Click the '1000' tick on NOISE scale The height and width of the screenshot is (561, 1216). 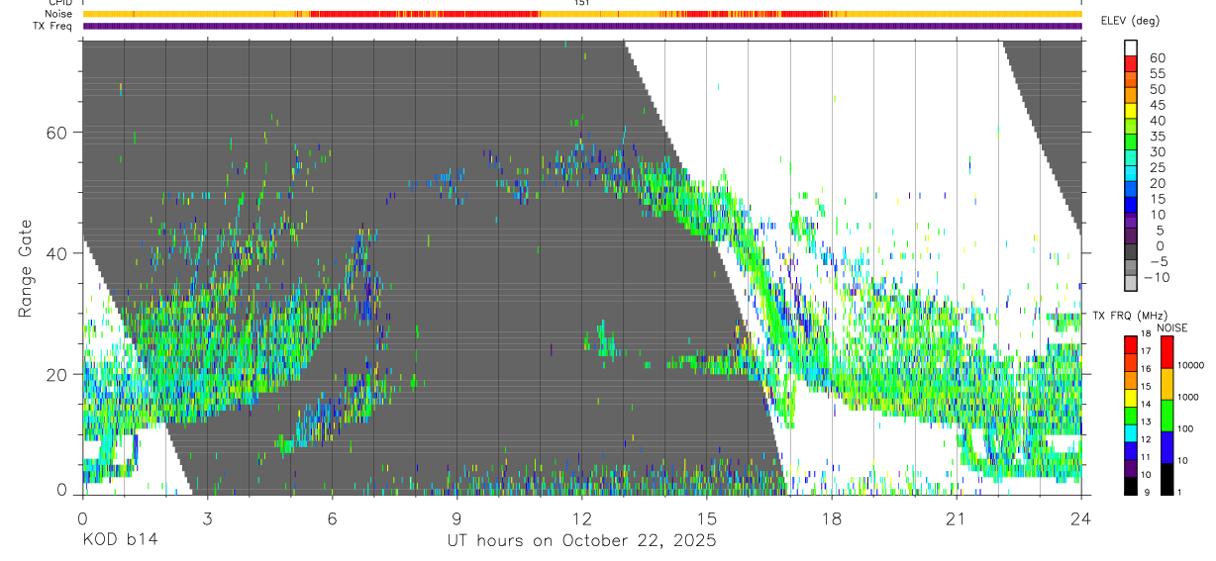(x=1188, y=397)
